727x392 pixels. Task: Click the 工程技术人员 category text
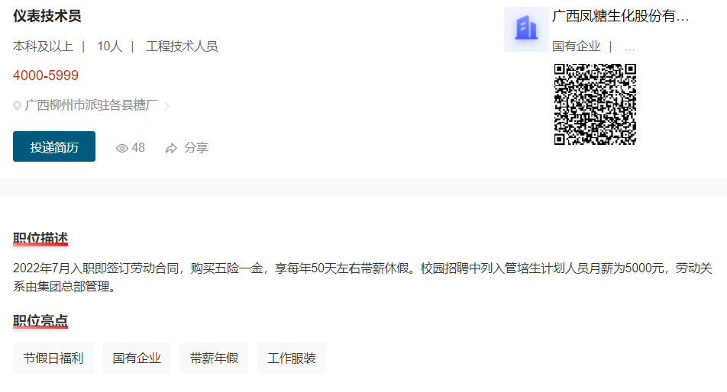tap(182, 47)
